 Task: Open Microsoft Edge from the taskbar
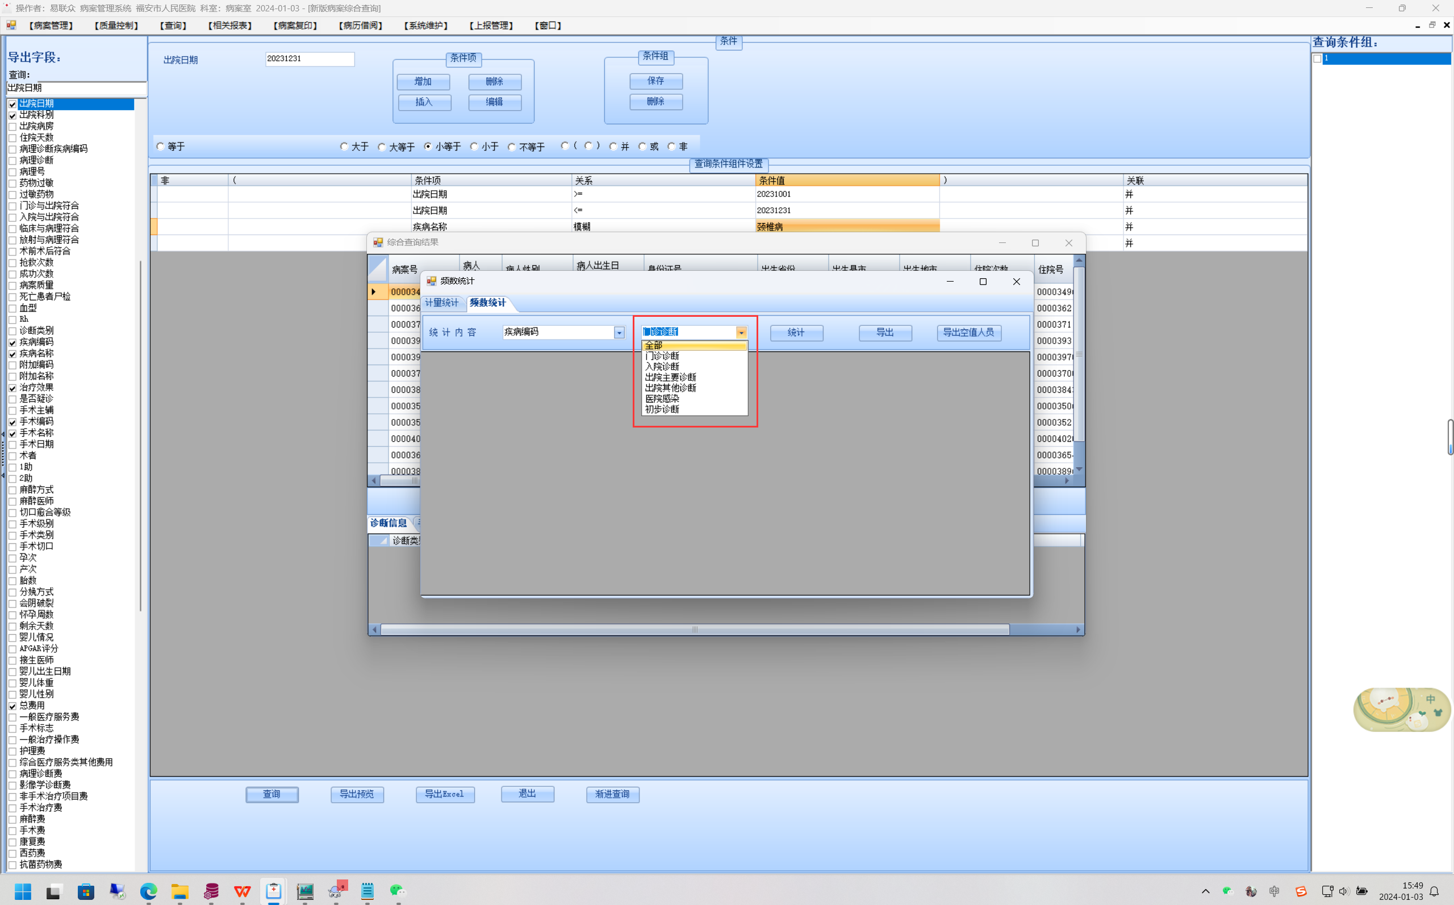[148, 891]
